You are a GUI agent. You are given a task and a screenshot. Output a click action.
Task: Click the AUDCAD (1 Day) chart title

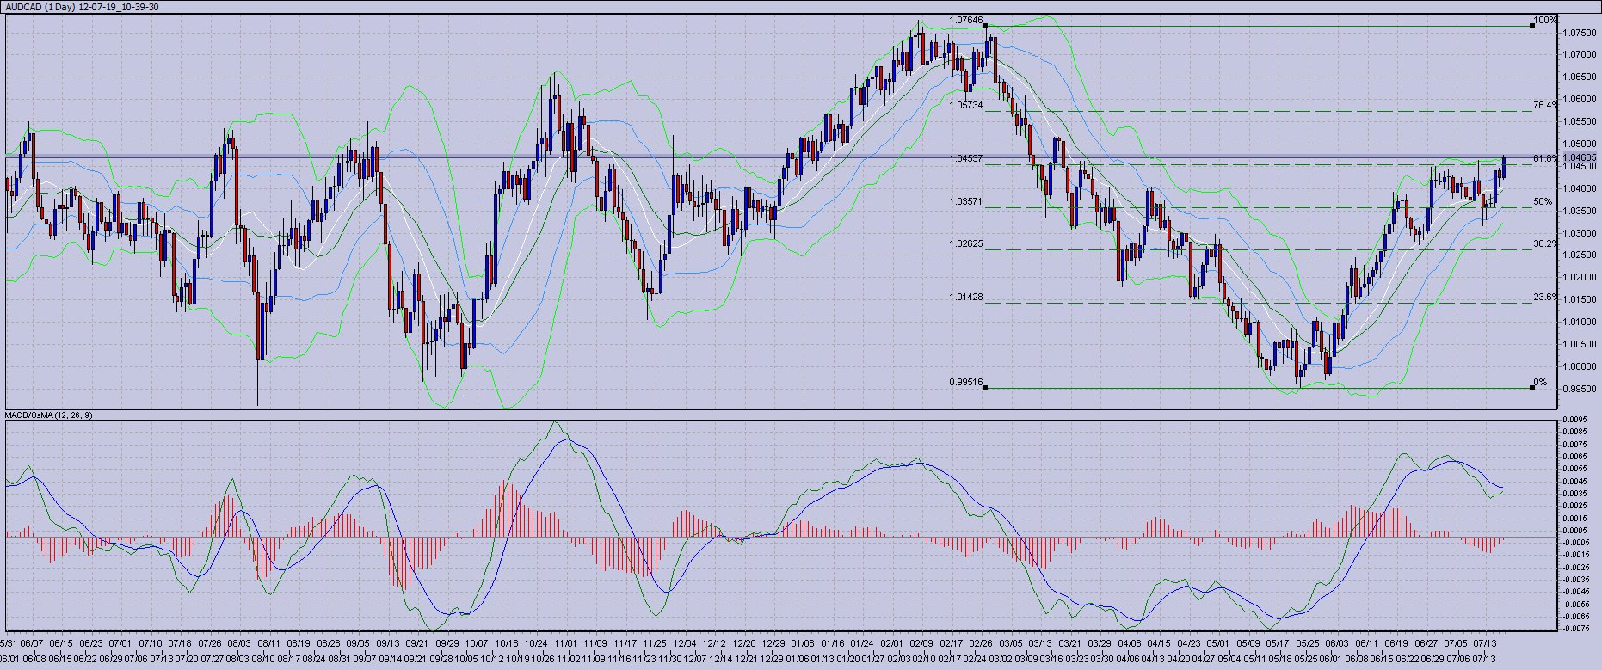pyautogui.click(x=82, y=7)
